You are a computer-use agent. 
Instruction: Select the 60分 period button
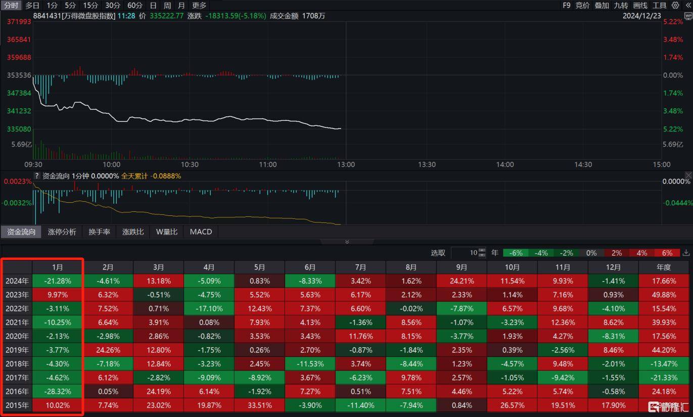135,5
